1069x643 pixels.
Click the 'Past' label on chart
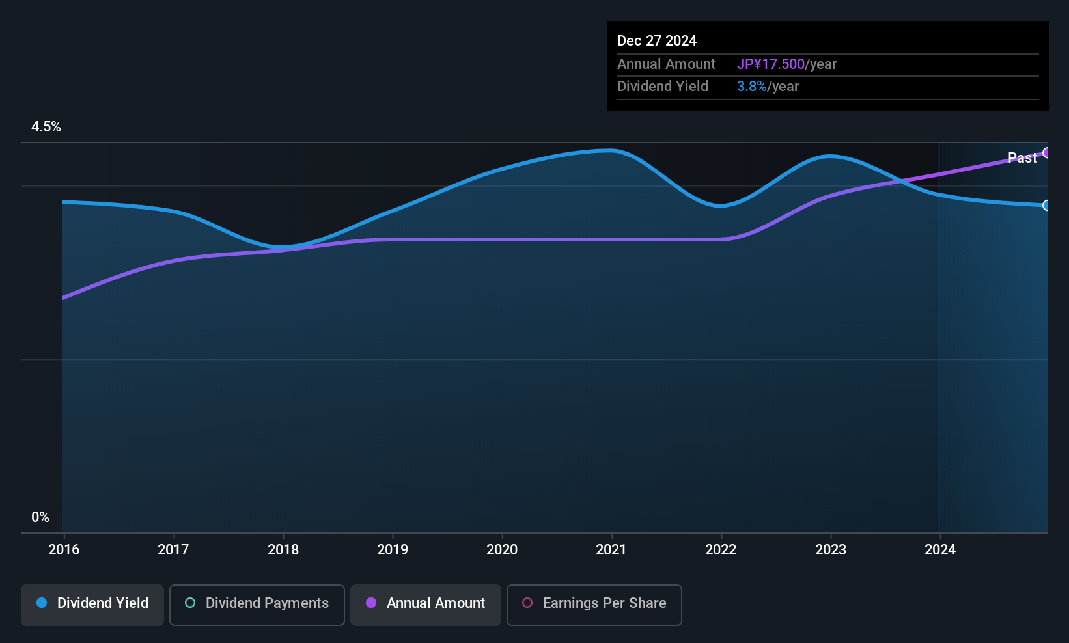coord(1022,158)
